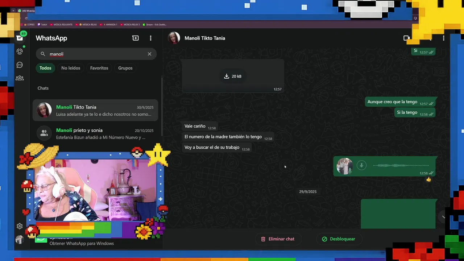This screenshot has width=464, height=261.
Task: Click the 'Aunque creo que la tengo' message
Action: tap(400, 102)
